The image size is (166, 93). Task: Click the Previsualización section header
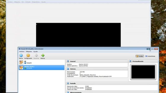pyautogui.click(x=143, y=61)
